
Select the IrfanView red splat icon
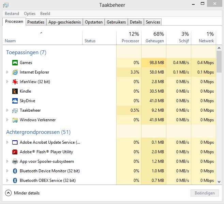pyautogui.click(x=15, y=82)
